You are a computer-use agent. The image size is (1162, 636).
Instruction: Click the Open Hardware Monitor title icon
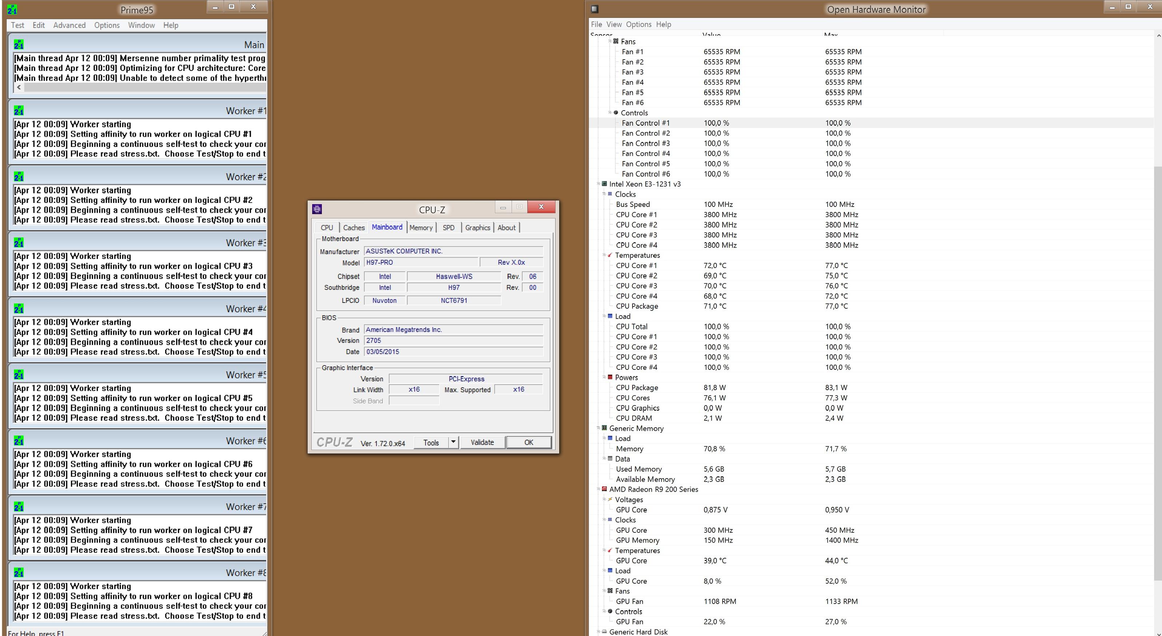(x=595, y=9)
